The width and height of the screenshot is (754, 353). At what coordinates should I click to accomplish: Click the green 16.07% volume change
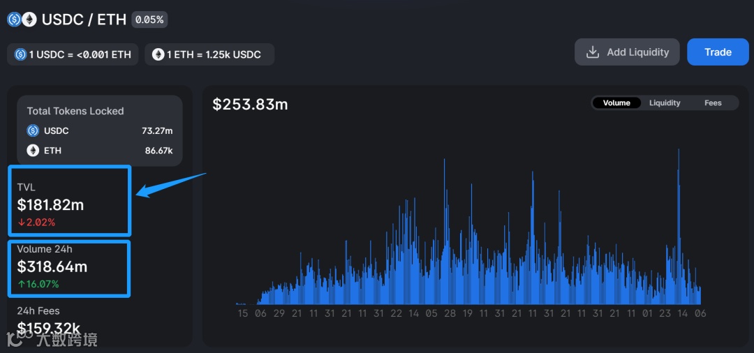pyautogui.click(x=38, y=284)
